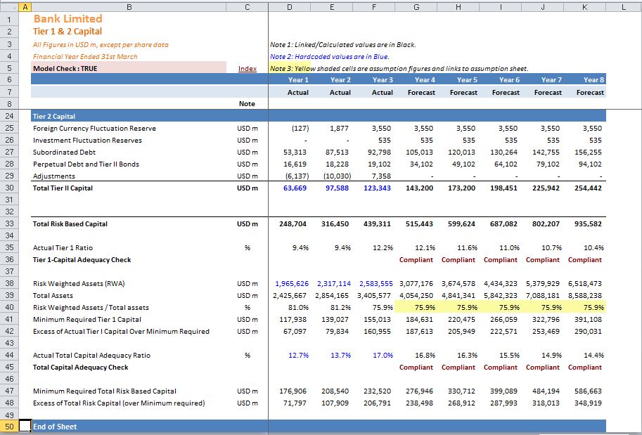The image size is (642, 435).
Task: Select the Total Assets row label
Action: (x=53, y=295)
